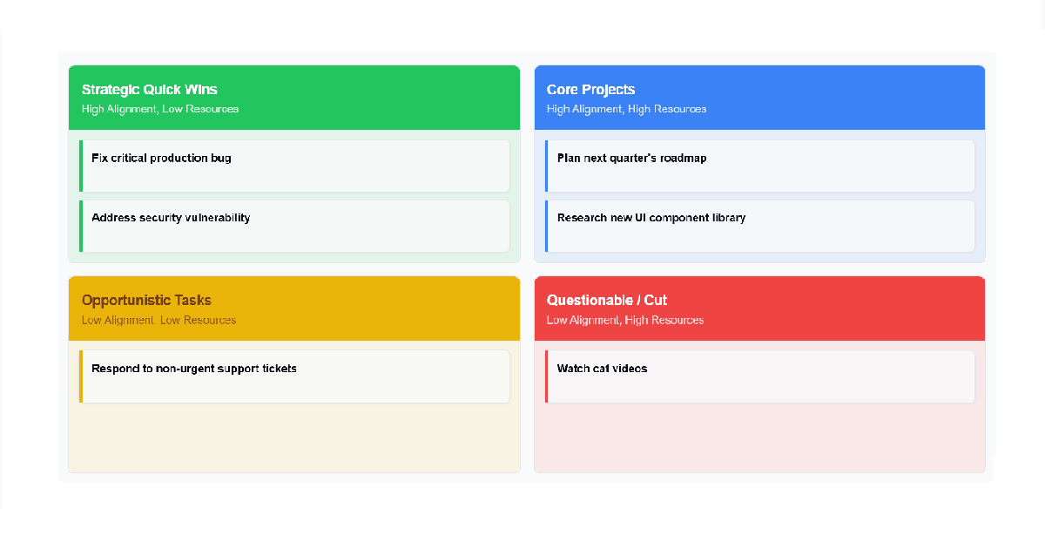Select the Core Projects quadrant title
The height and width of the screenshot is (549, 1045).
click(590, 90)
